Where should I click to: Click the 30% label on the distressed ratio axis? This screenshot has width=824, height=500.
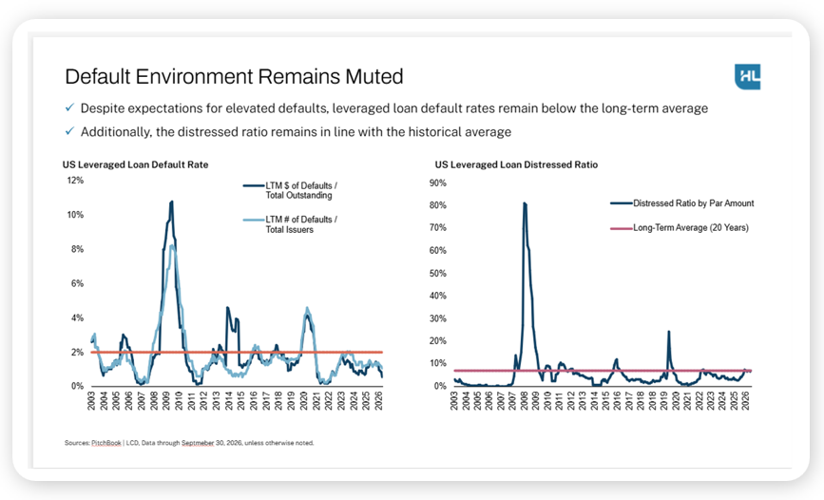coord(438,318)
